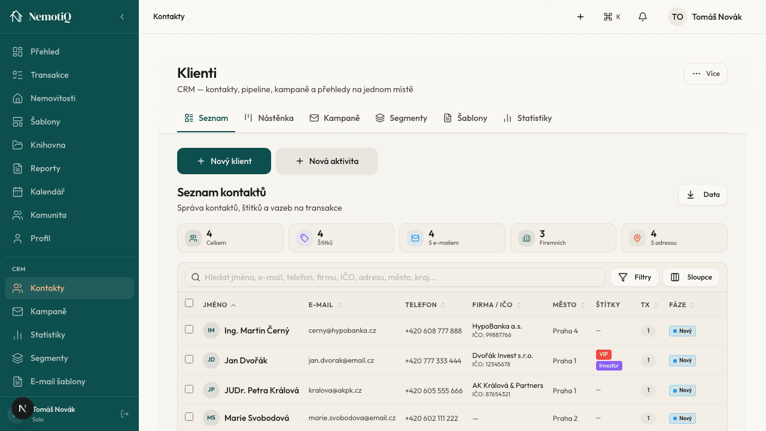Screen dimensions: 766x431
Task: Switch to the Kampaně tab under Klienti
Action: click(335, 118)
